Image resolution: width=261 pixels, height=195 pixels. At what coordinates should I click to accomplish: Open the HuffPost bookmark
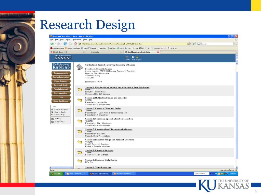111,48
